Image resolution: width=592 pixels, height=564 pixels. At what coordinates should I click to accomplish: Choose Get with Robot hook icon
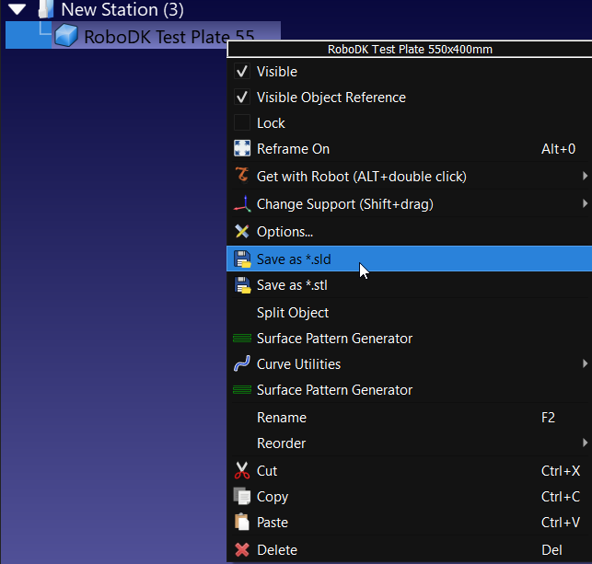click(242, 176)
